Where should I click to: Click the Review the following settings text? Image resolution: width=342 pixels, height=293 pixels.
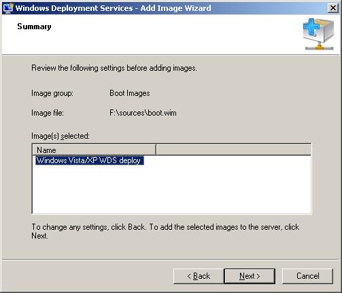pyautogui.click(x=114, y=68)
